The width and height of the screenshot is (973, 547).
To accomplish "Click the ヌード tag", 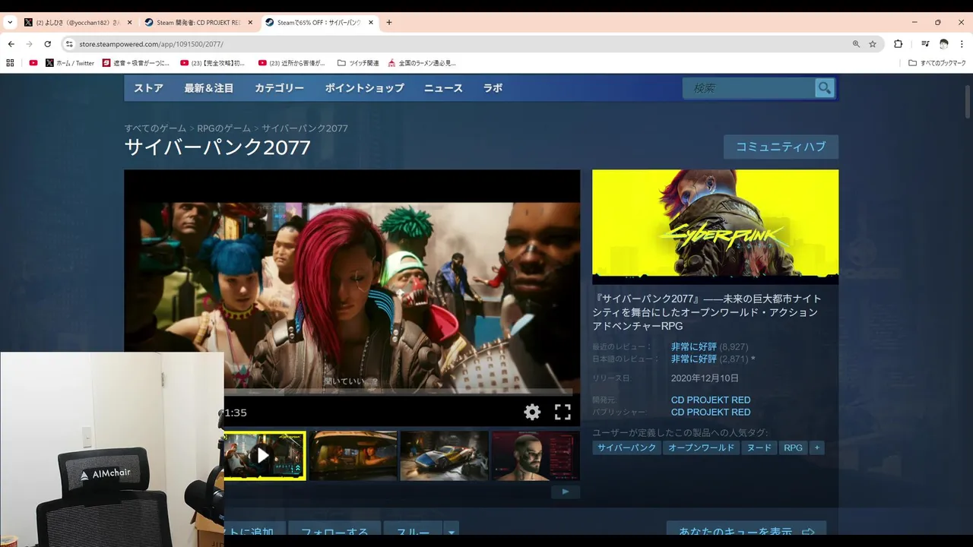I will (759, 447).
